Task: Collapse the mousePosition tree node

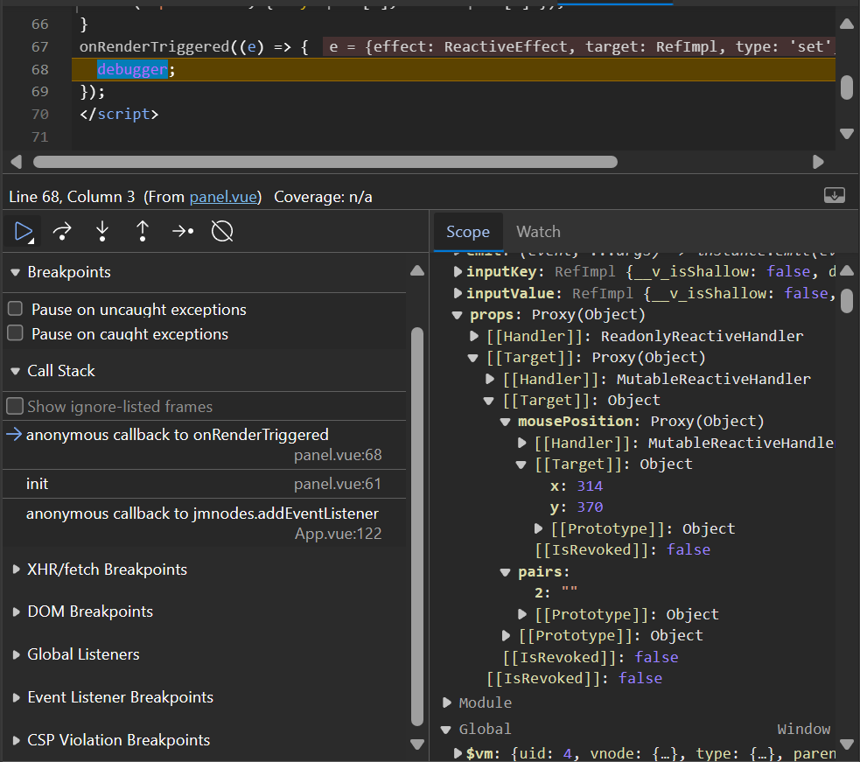Action: (505, 422)
